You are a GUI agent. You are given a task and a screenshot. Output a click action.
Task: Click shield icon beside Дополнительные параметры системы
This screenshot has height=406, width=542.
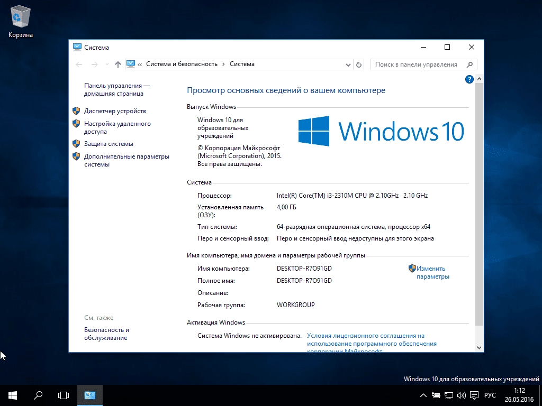pos(76,156)
